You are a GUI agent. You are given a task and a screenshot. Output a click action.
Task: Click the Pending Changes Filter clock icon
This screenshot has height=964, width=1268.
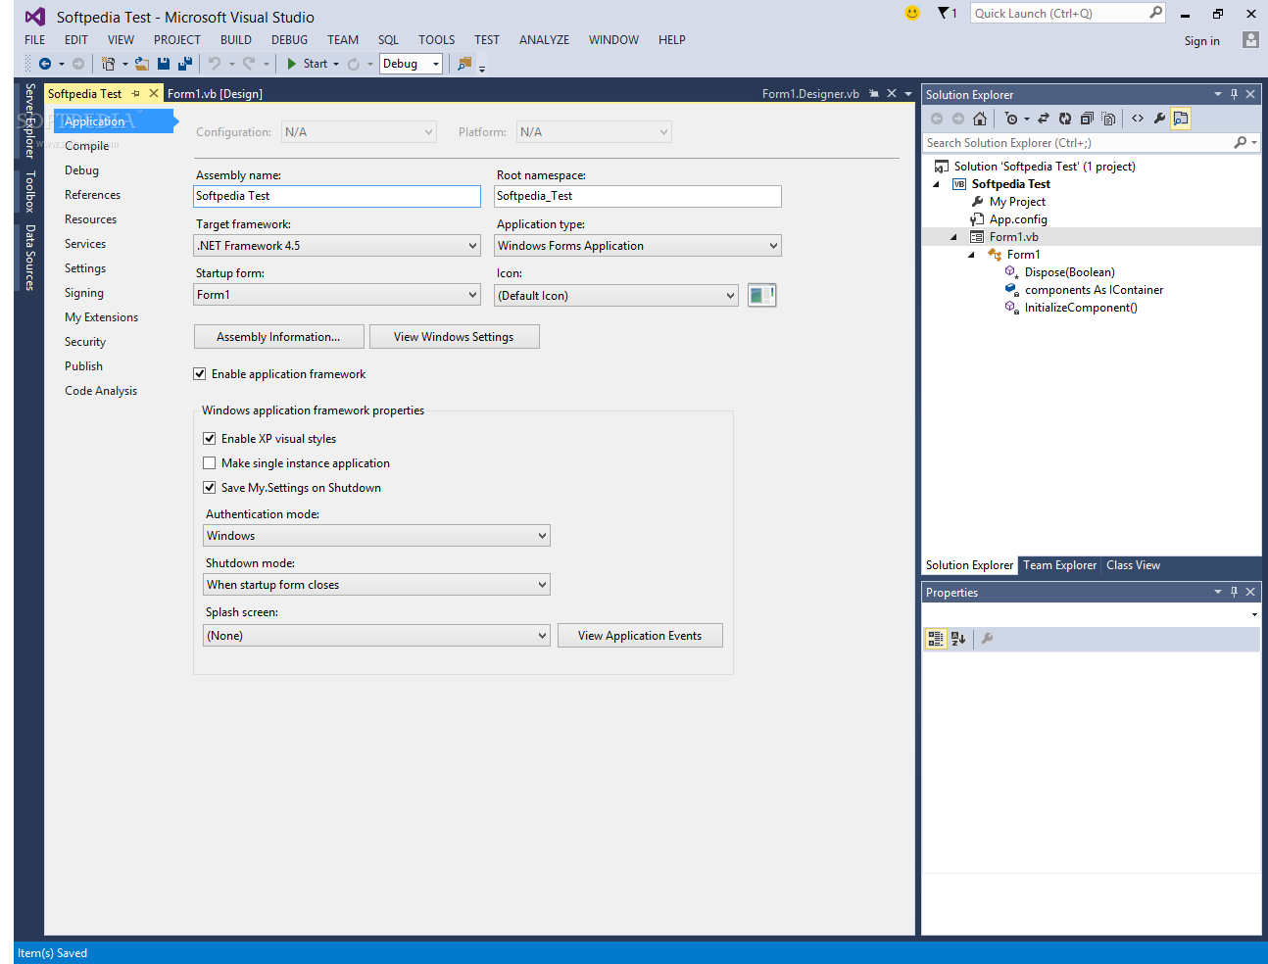point(1011,119)
